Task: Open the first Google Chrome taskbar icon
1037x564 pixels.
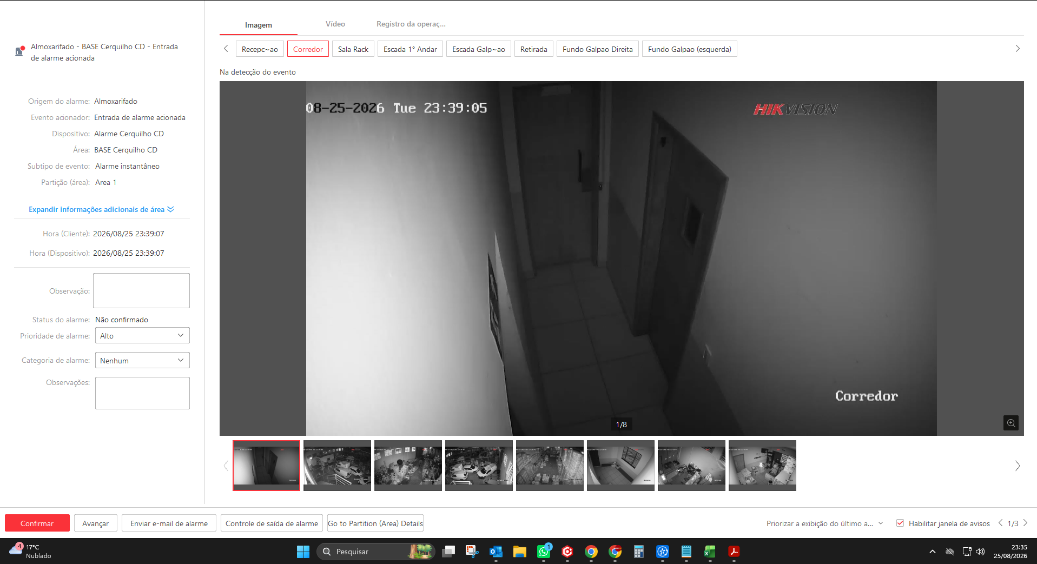Action: point(591,552)
